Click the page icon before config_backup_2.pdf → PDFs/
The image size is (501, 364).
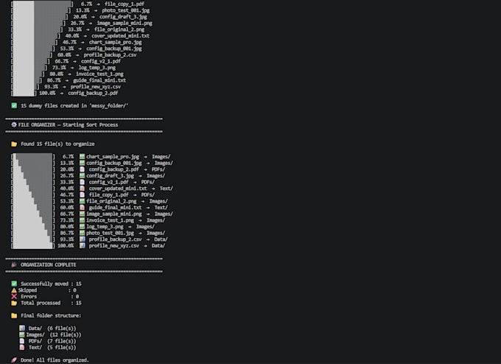[x=82, y=169]
